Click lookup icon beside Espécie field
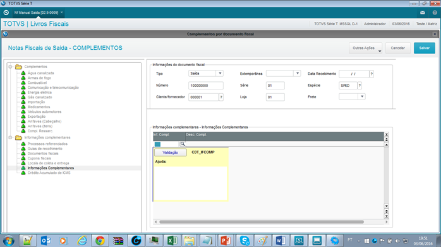This screenshot has height=247, width=441. pyautogui.click(x=359, y=86)
